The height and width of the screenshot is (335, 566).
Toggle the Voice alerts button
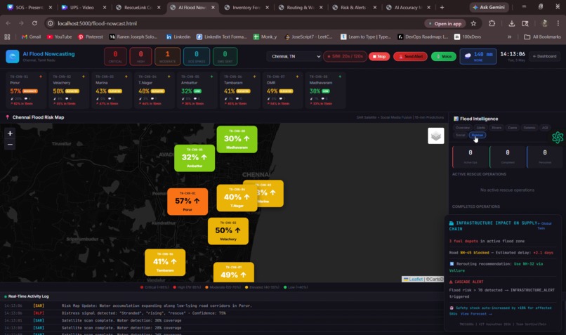pos(444,56)
